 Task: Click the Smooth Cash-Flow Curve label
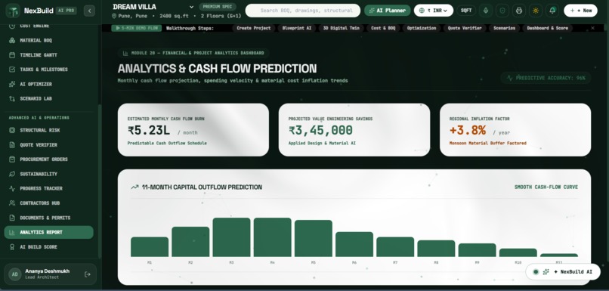point(546,187)
